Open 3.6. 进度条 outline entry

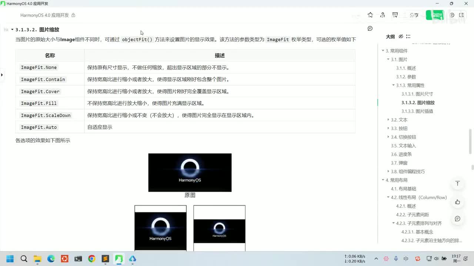(x=401, y=154)
